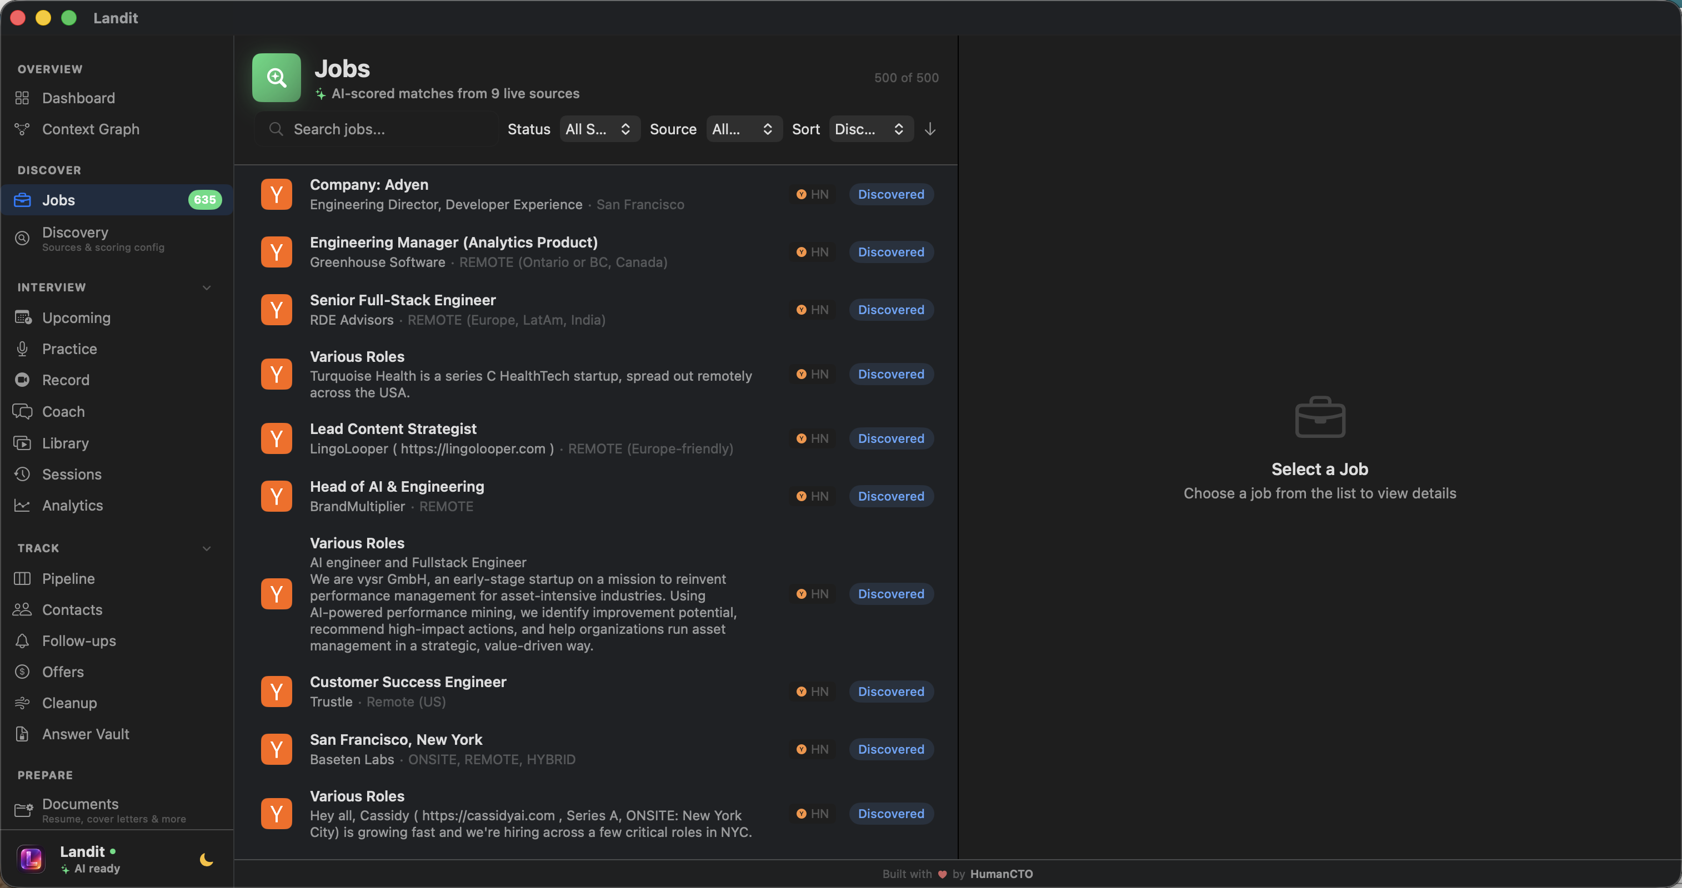Open the Source filter dropdown
Image resolution: width=1682 pixels, height=888 pixels.
pyautogui.click(x=744, y=129)
